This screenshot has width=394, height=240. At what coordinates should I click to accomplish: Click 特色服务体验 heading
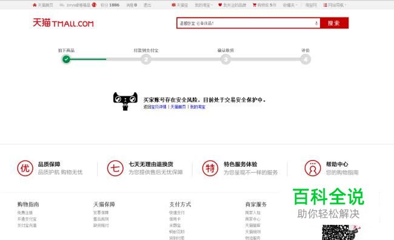click(241, 164)
